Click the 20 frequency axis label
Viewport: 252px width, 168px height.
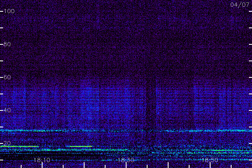pos(7,143)
